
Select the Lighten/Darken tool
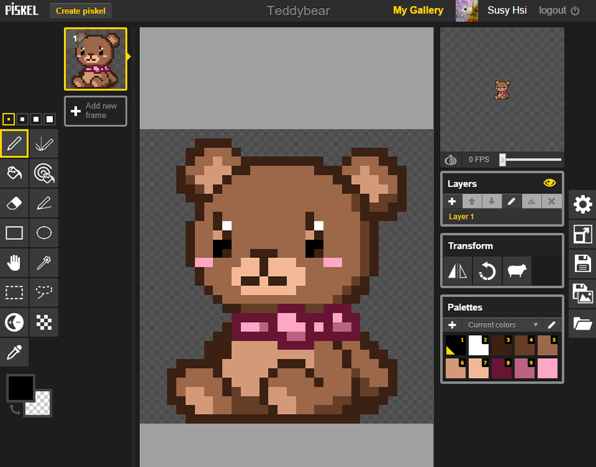tap(14, 322)
